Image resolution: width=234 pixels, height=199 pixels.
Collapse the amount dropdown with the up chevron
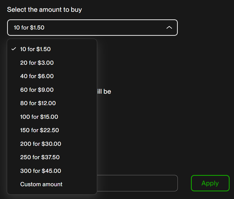coord(169,28)
